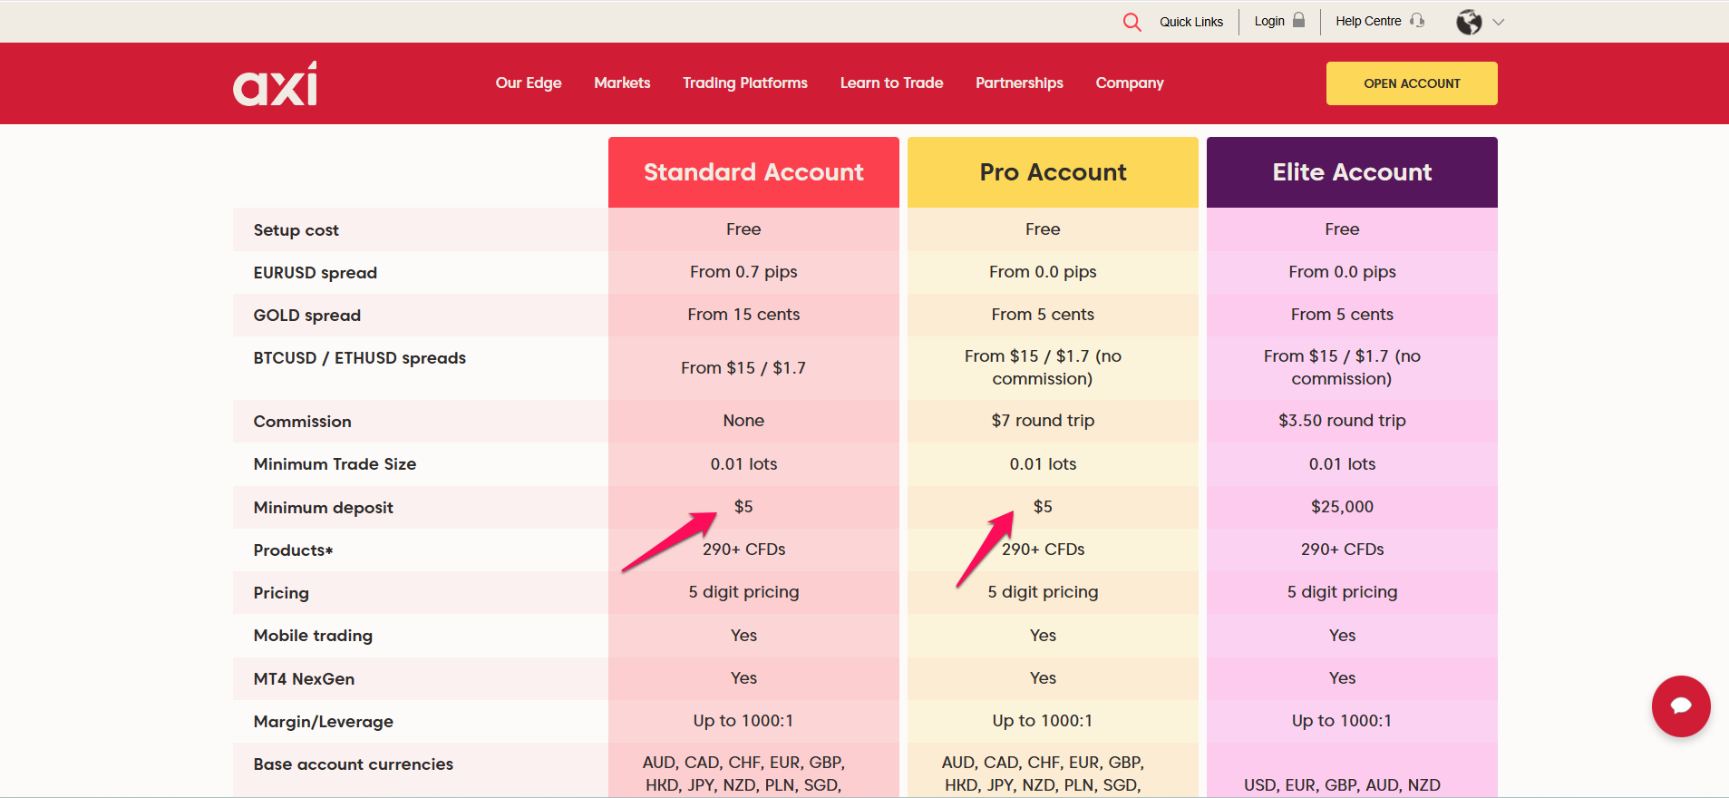Open the Our Edge menu

click(x=528, y=83)
